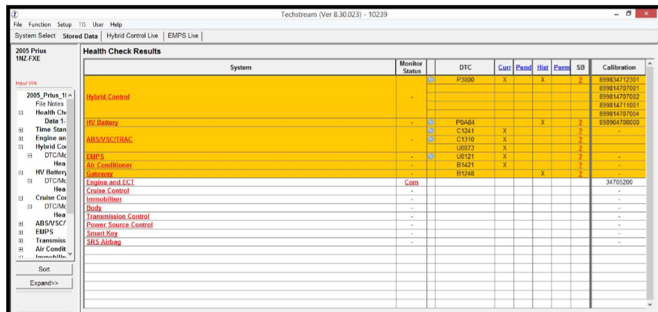658x312 pixels.
Task: Collapse the Cruise Control tree node
Action: pyautogui.click(x=21, y=198)
